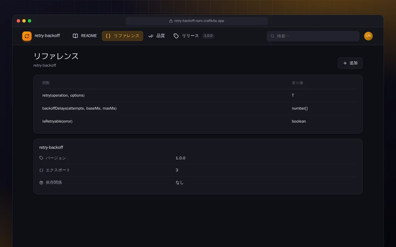Screen dimensions: 396x247
Task: Click the なし dependency value
Action: [x=179, y=182]
